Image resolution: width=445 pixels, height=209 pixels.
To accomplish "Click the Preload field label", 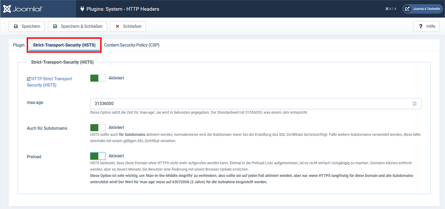I will point(34,157).
